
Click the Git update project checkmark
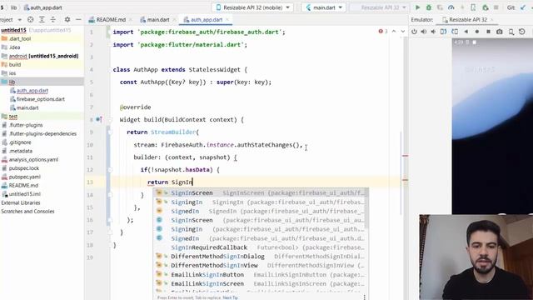[523, 7]
